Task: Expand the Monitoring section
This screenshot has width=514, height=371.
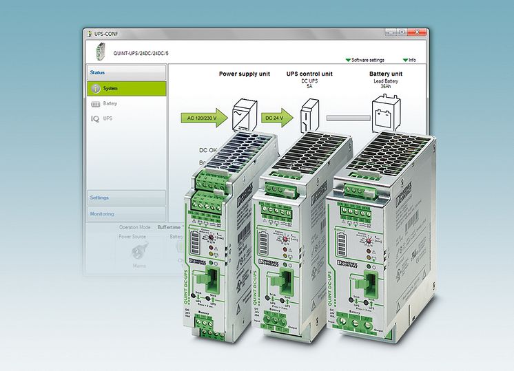Action: (x=127, y=214)
